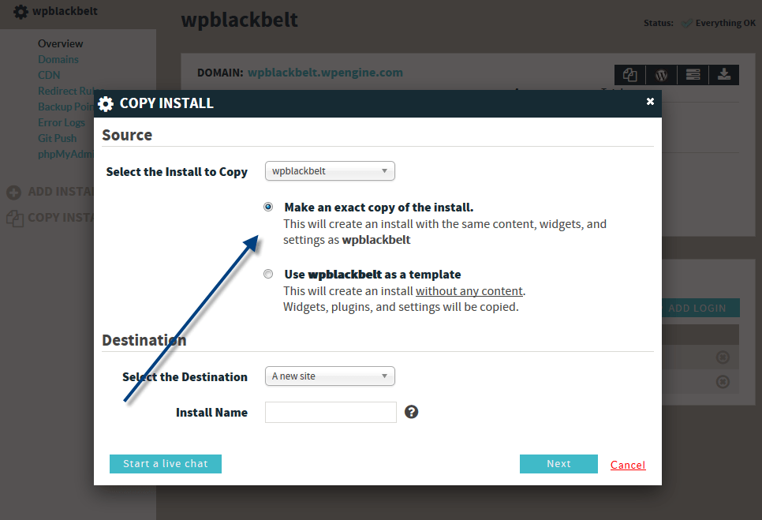762x520 pixels.
Task: Focus the Install Name text field
Action: click(x=331, y=412)
